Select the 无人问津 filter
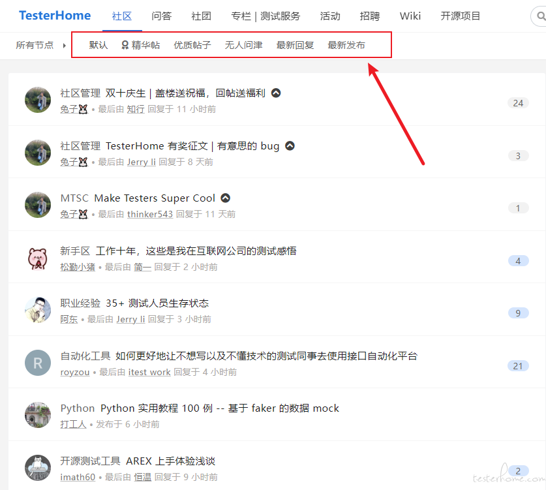The image size is (546, 490). [243, 45]
